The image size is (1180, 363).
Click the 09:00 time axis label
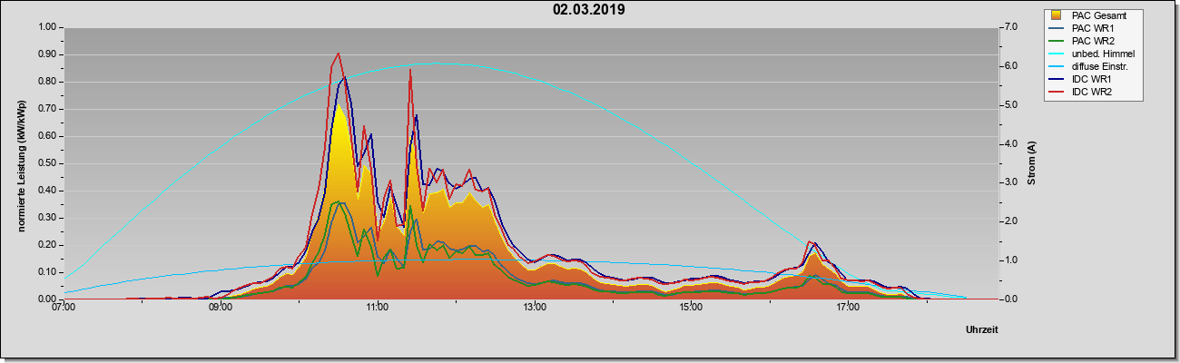(221, 309)
